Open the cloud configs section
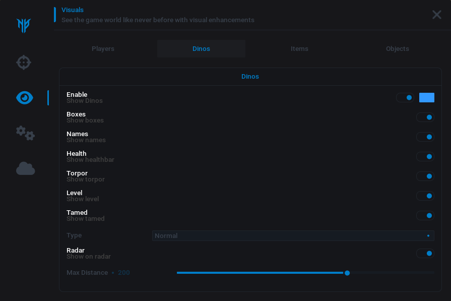451x301 pixels. (x=25, y=168)
